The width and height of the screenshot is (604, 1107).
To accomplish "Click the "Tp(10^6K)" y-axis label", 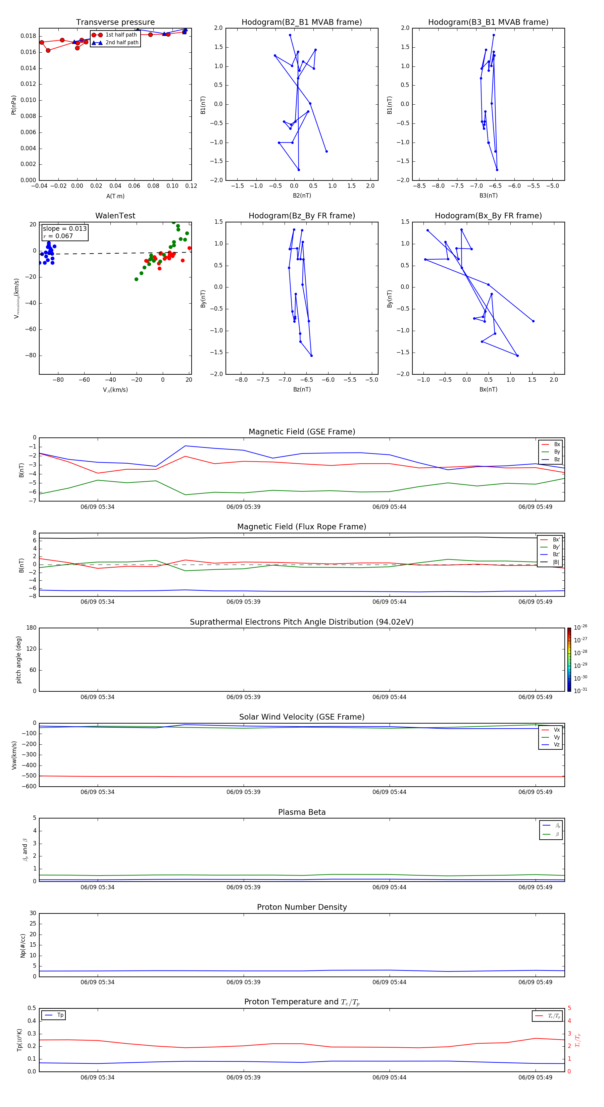I will point(19,1040).
